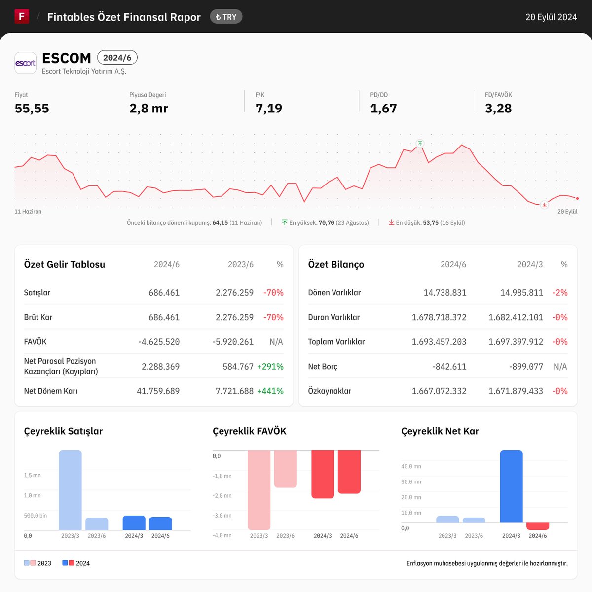Click the negative 2024/6 bar in Çeyreklik Net Kar
The height and width of the screenshot is (592, 592).
[538, 526]
